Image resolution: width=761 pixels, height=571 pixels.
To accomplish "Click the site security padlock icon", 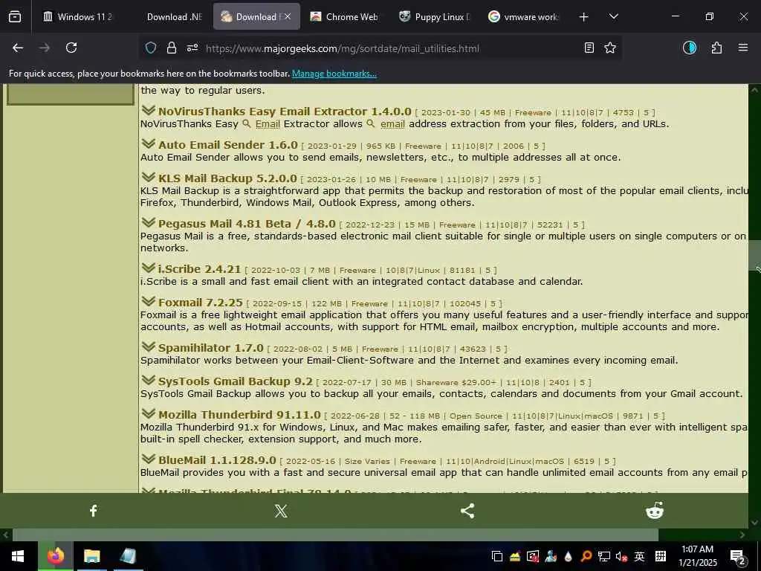I will [x=172, y=48].
